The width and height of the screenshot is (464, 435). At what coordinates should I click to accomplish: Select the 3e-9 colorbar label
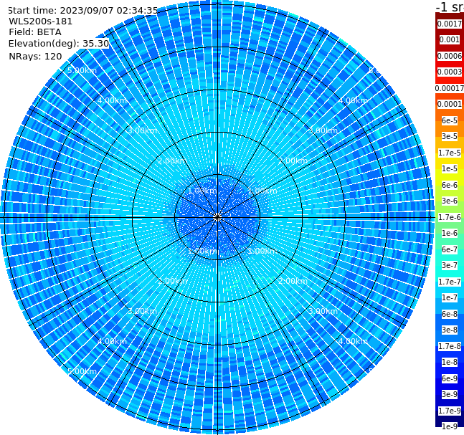coord(450,394)
